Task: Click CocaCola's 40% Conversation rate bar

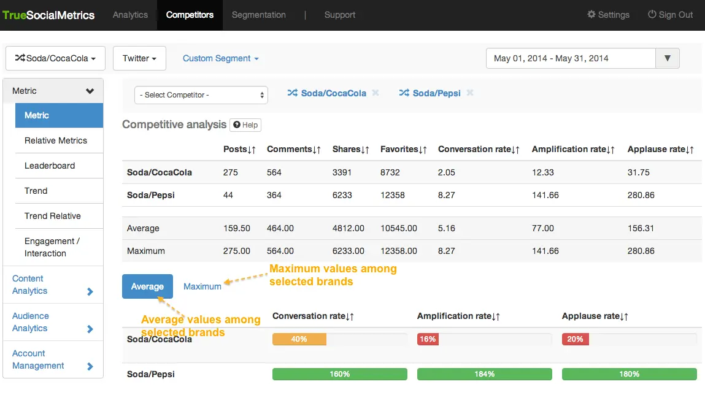Action: click(299, 339)
